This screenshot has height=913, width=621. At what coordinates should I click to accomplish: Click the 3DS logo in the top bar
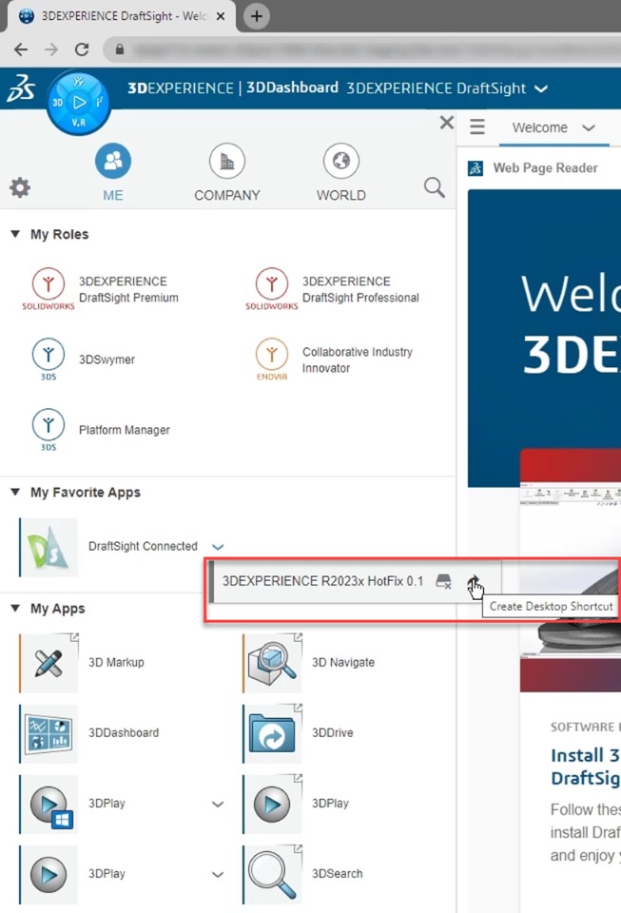point(21,88)
